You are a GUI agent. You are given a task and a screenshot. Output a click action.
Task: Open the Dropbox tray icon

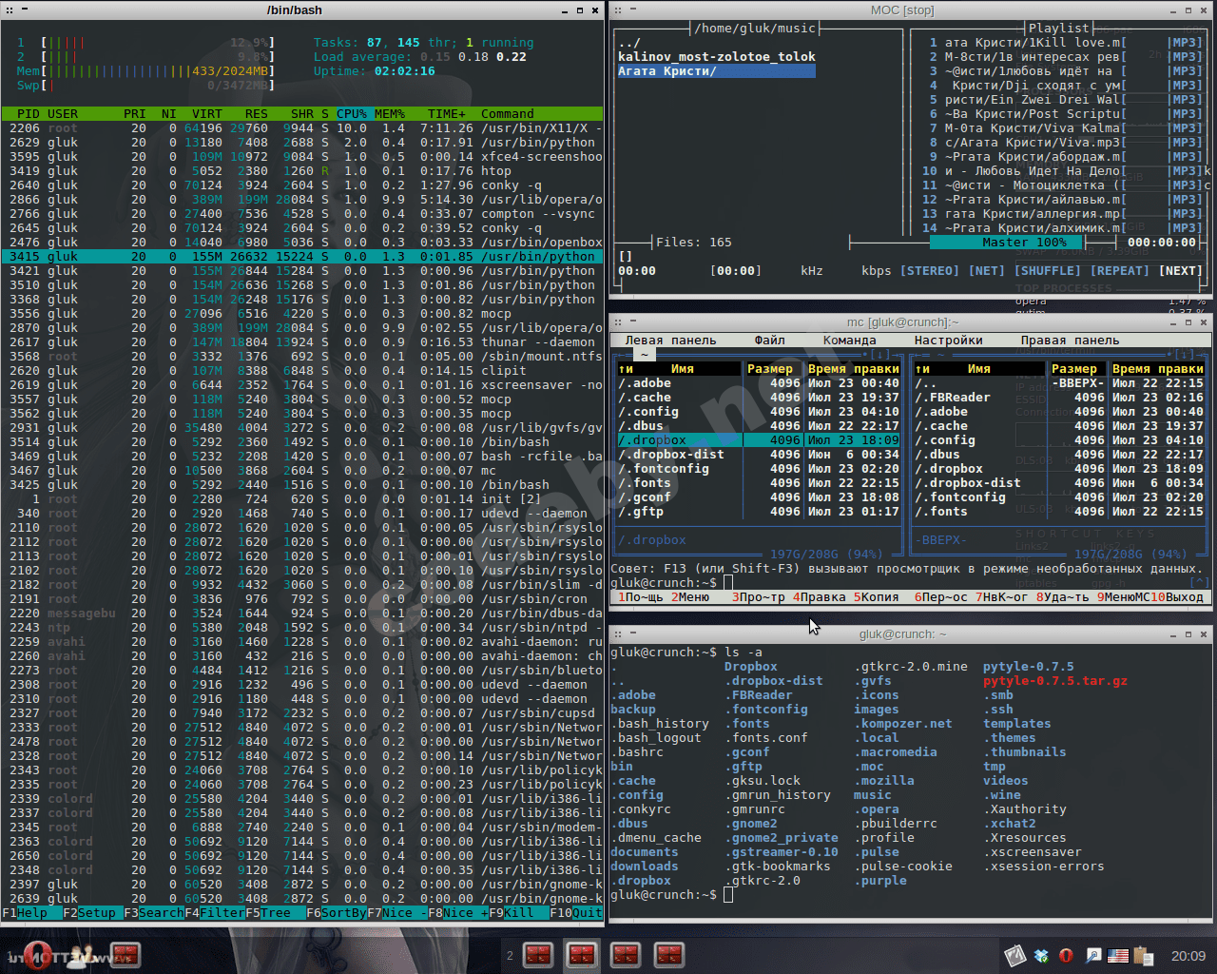pyautogui.click(x=1041, y=956)
